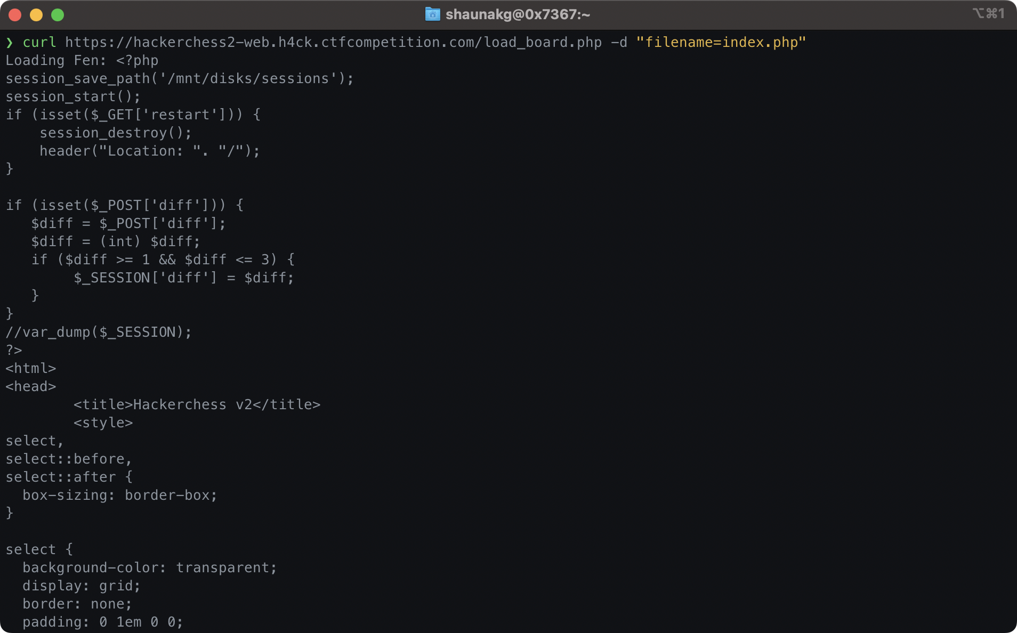Image resolution: width=1017 pixels, height=633 pixels.
Task: Click the title text shaunakg@0x7367:~
Action: pos(517,14)
